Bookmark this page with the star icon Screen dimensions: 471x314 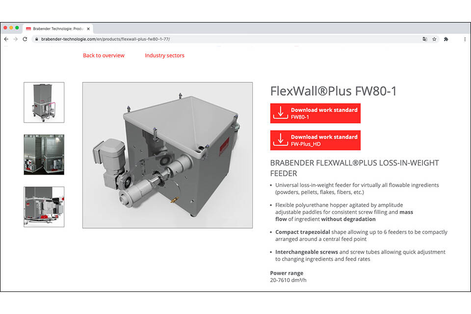click(x=435, y=39)
